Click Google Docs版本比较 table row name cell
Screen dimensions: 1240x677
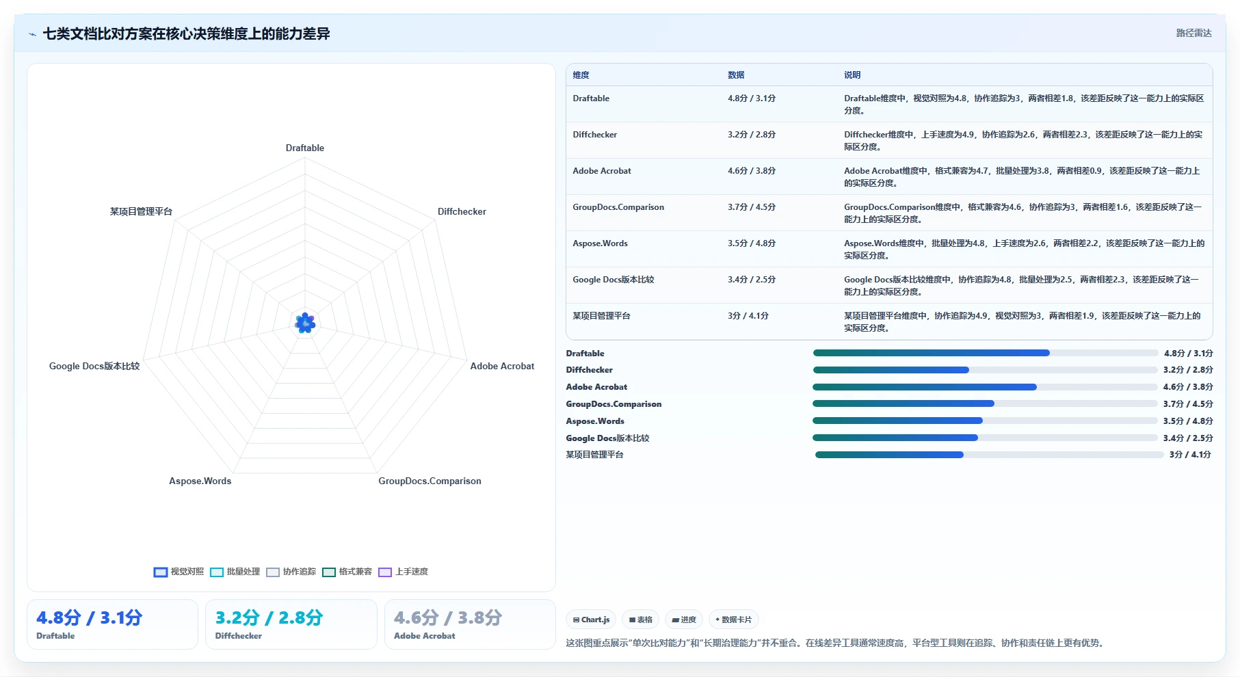614,280
